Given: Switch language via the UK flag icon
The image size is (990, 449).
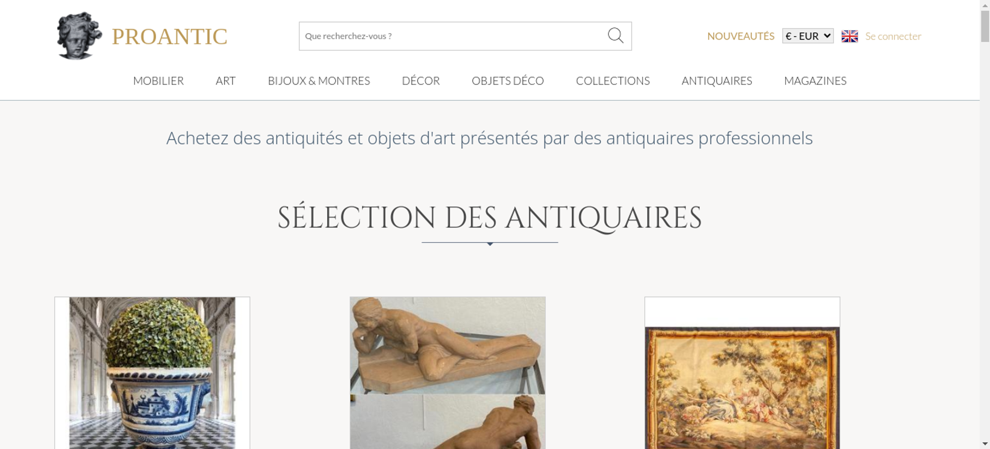Looking at the screenshot, I should (849, 36).
